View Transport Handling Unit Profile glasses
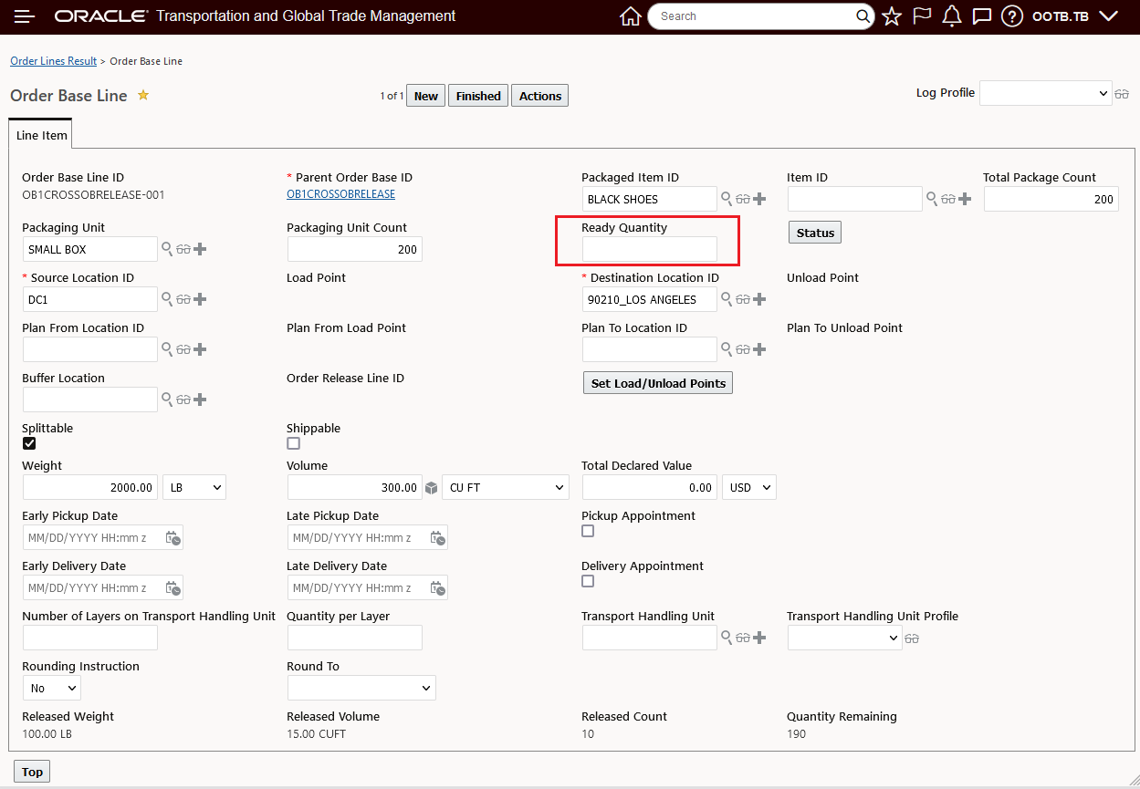Image resolution: width=1140 pixels, height=789 pixels. tap(912, 638)
